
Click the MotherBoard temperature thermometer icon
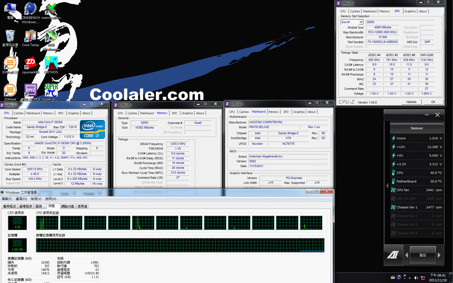click(x=393, y=181)
